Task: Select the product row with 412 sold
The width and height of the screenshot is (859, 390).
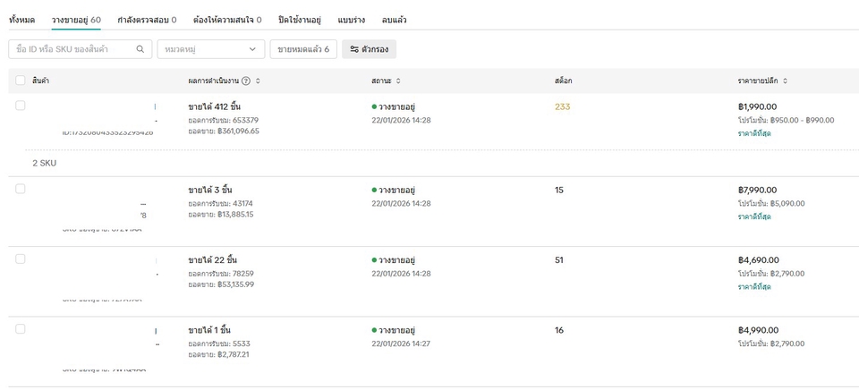Action: pyautogui.click(x=21, y=106)
